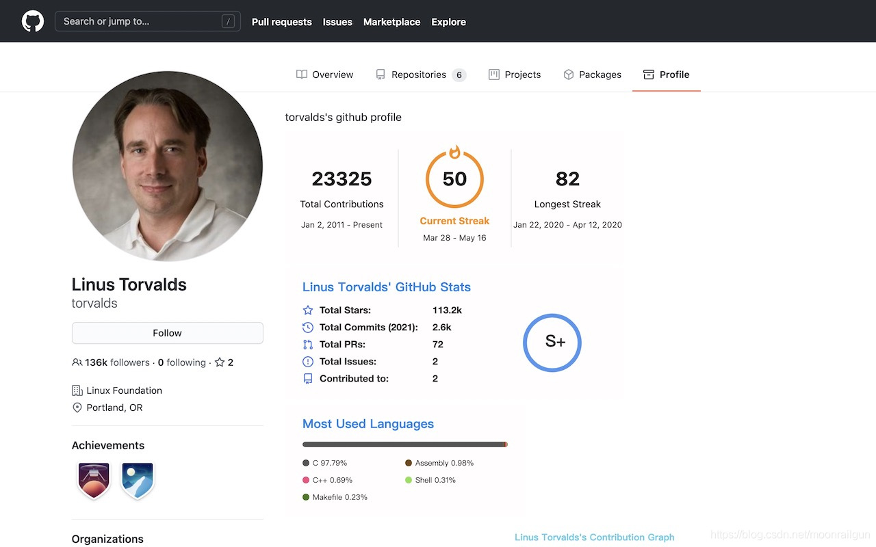
Task: Click the C++ 0.69% pink color dot
Action: point(306,480)
